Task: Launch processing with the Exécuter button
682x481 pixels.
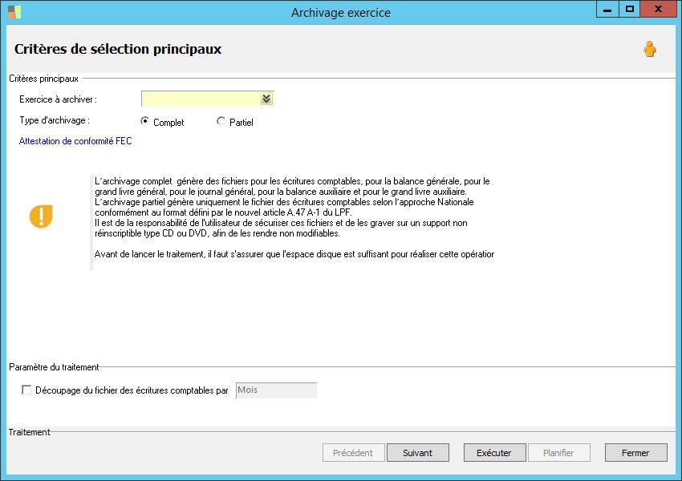Action: point(493,453)
